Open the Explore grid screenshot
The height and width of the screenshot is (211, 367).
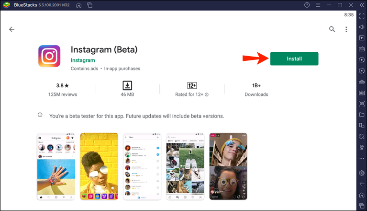coord(185,166)
